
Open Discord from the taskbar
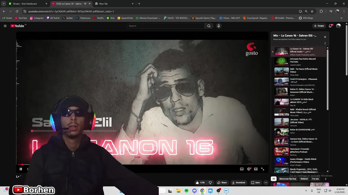[x=194, y=191]
